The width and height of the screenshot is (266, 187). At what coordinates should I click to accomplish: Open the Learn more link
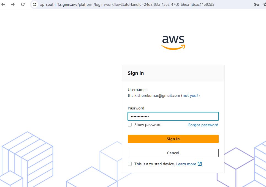[186, 164]
